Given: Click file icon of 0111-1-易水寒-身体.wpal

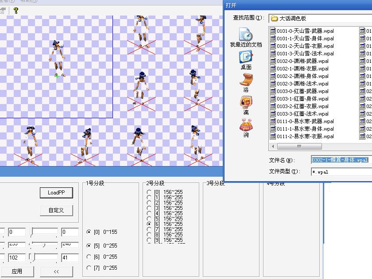Looking at the screenshot, I should click(273, 129).
